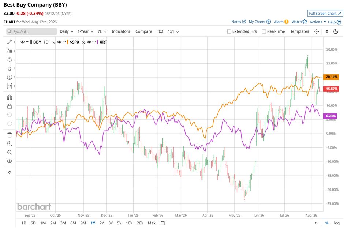Click the My Charts link

pos(257,22)
